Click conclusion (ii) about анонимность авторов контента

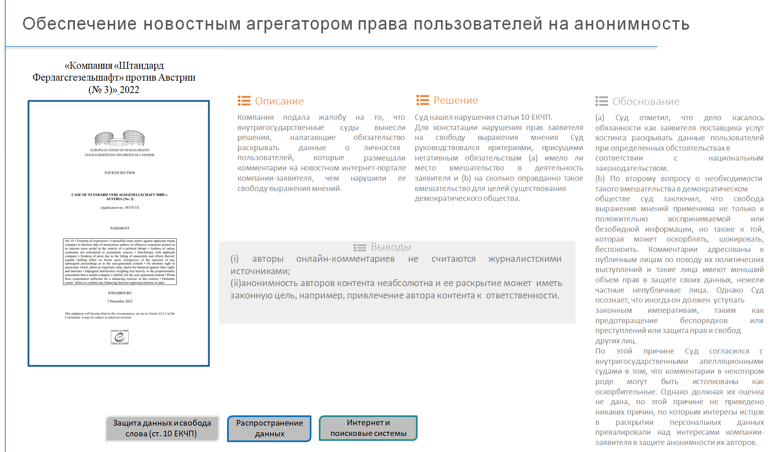coord(396,289)
